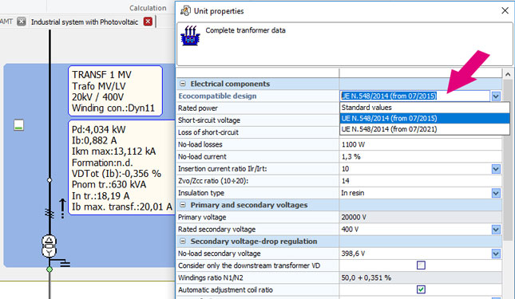515x299 pixels.
Task: Click the transformer symbol on the diagram
Action: tap(49, 246)
